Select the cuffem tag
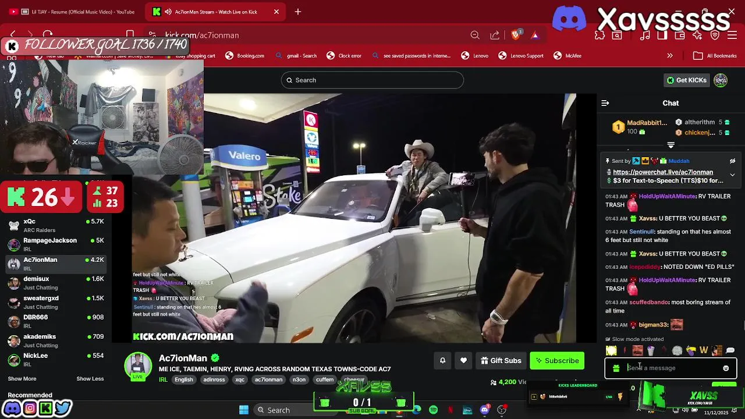The height and width of the screenshot is (419, 745). point(325,380)
